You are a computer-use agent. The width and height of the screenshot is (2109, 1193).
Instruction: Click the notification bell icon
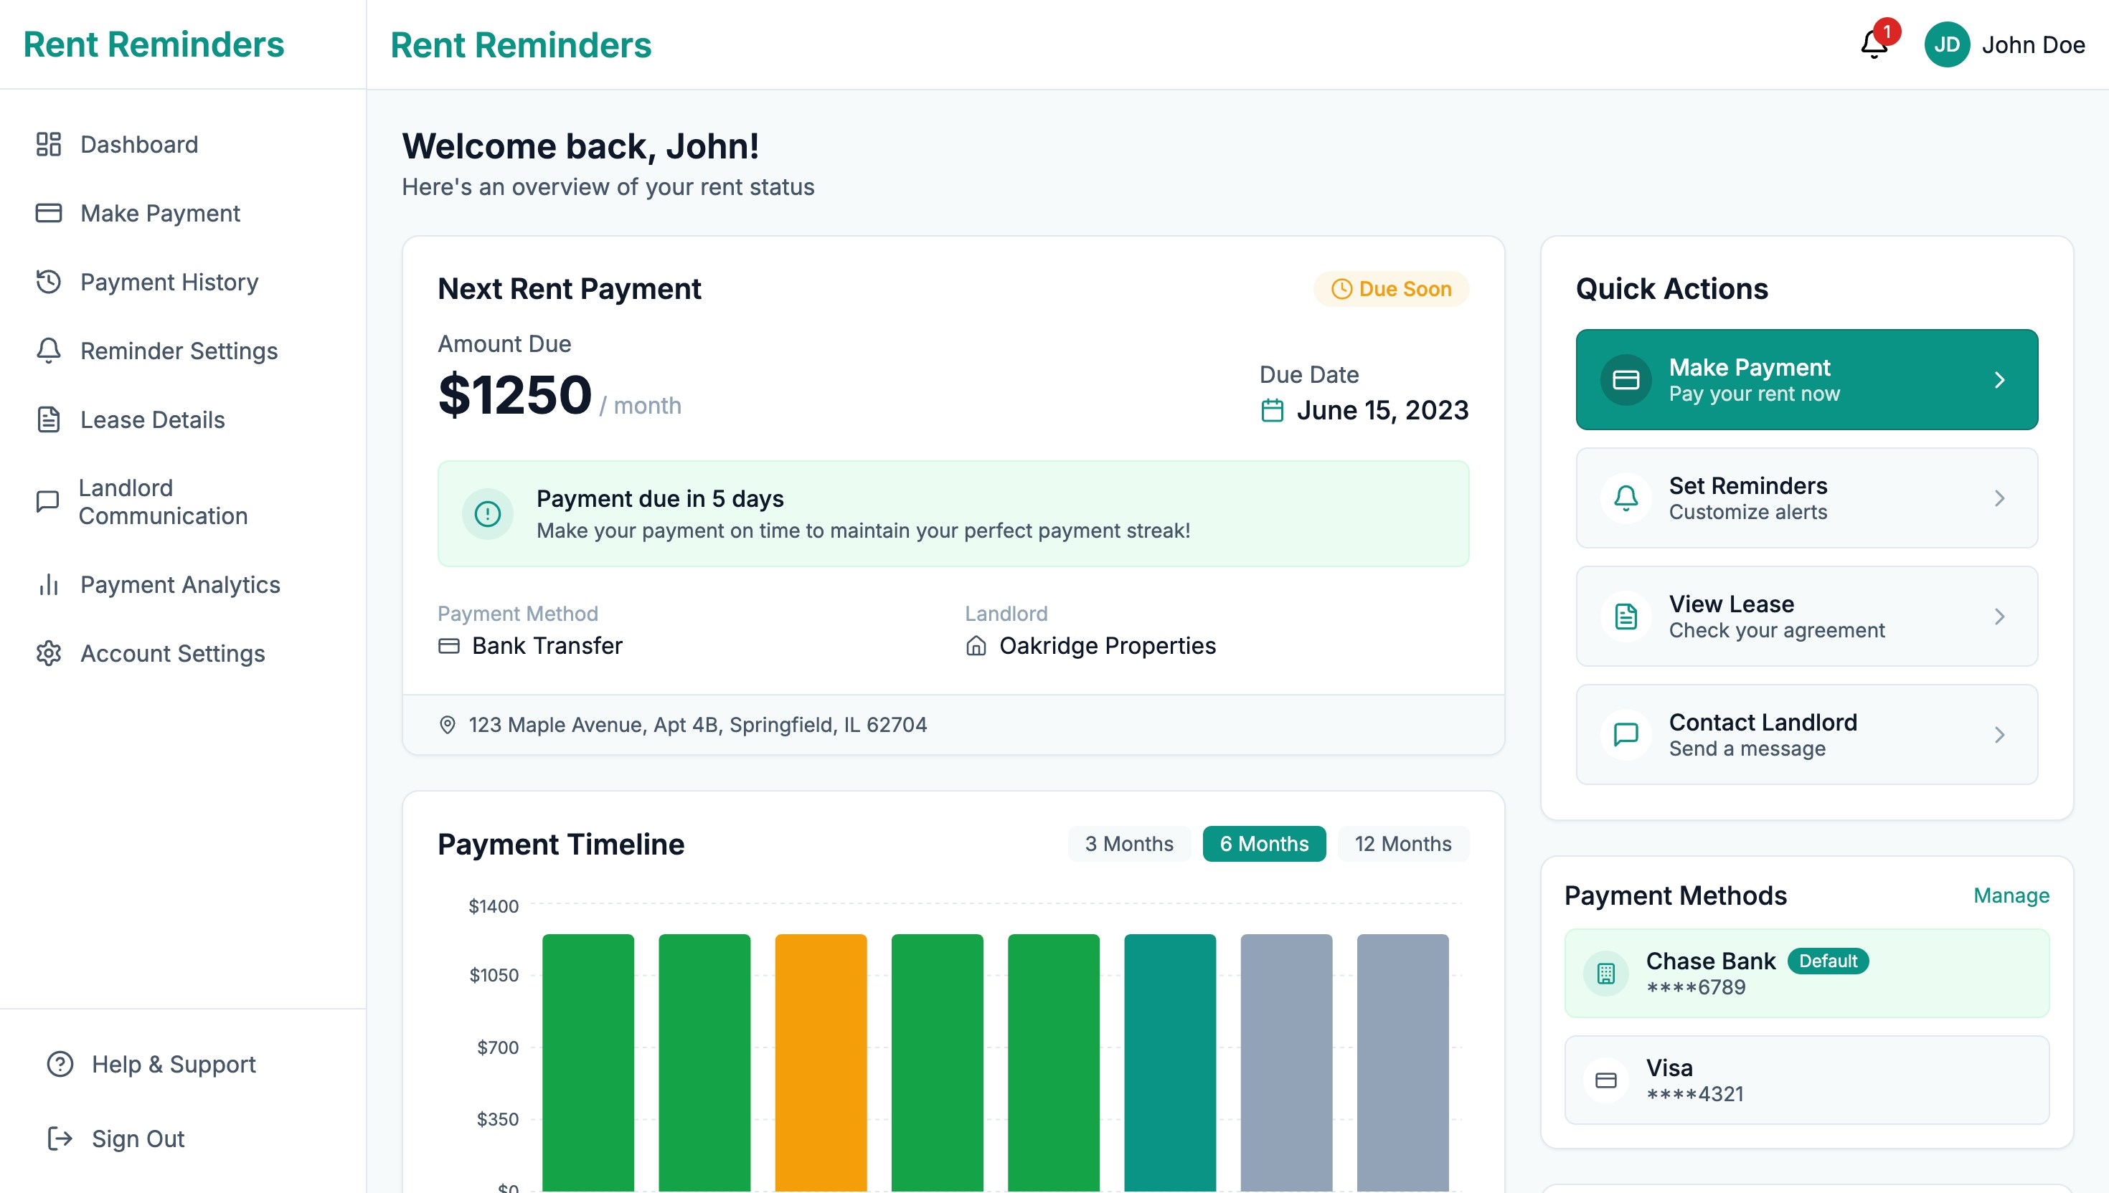click(1874, 44)
